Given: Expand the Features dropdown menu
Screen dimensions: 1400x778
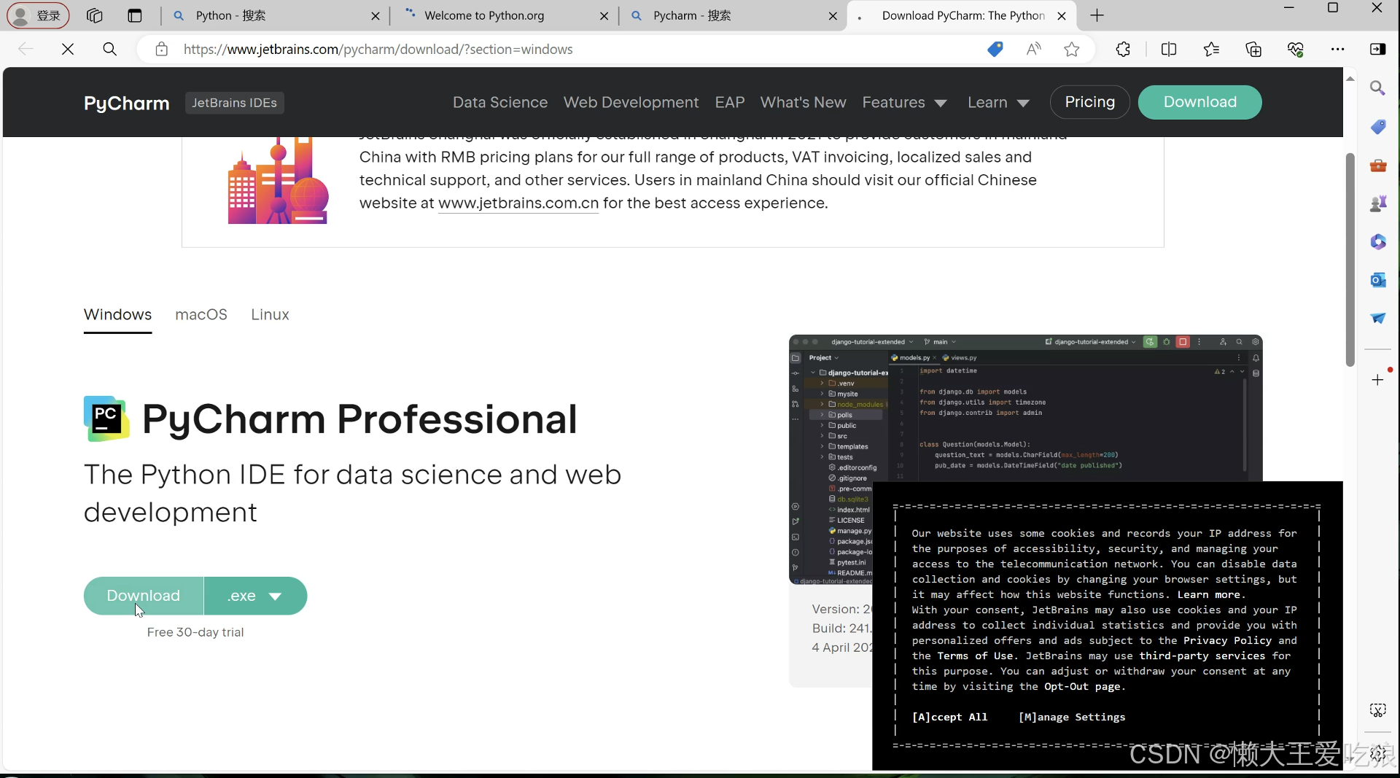Looking at the screenshot, I should pos(904,103).
